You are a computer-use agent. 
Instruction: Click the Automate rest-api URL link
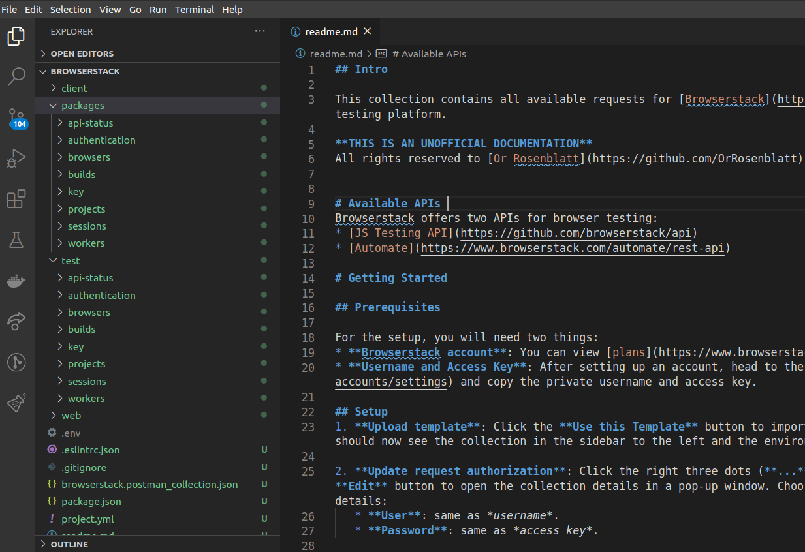[573, 248]
